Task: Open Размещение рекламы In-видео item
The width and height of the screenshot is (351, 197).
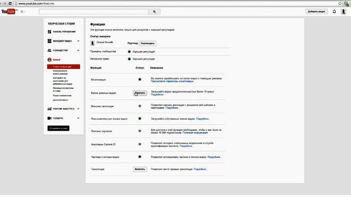Action: [63, 89]
